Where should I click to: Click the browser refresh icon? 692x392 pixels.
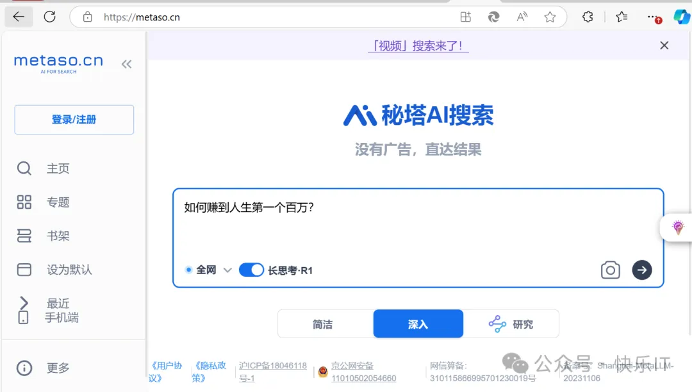pos(49,17)
